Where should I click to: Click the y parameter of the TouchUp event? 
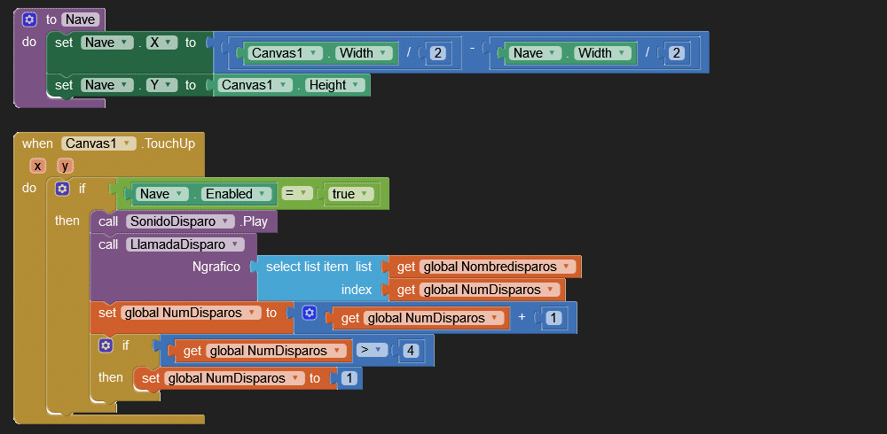(x=65, y=166)
